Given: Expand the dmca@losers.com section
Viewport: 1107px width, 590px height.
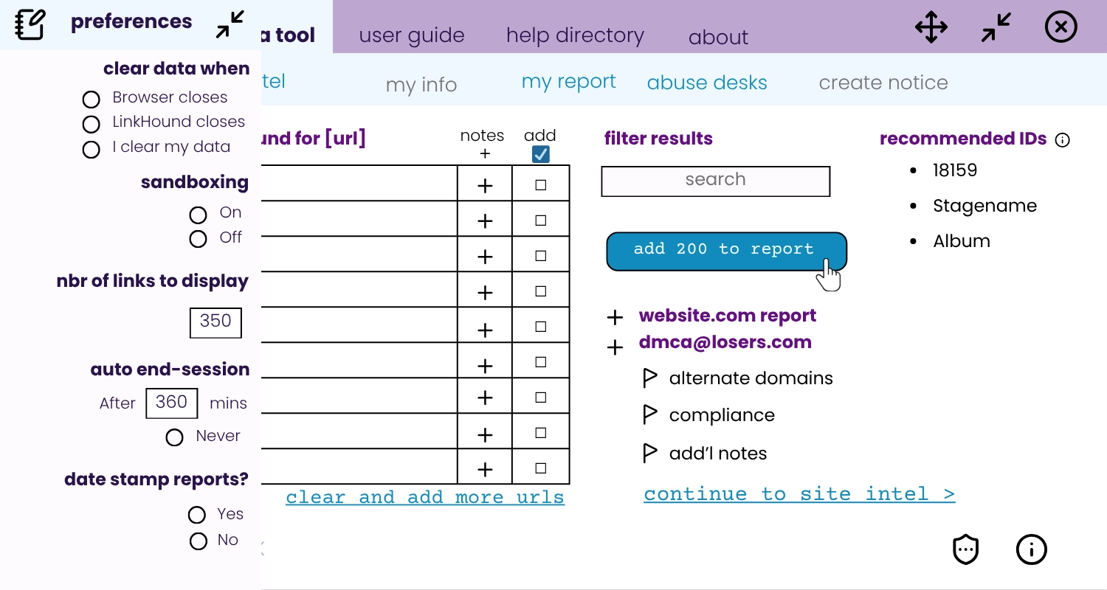Looking at the screenshot, I should pos(615,347).
